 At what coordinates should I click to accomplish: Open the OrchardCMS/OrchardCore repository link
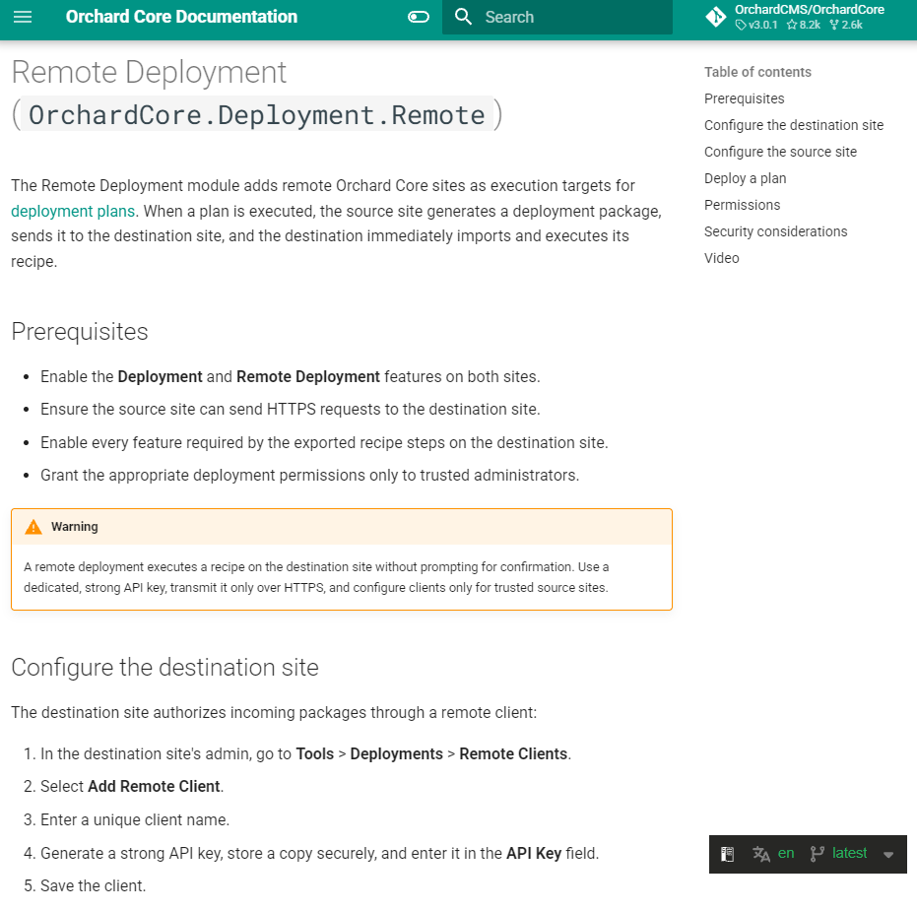(809, 10)
